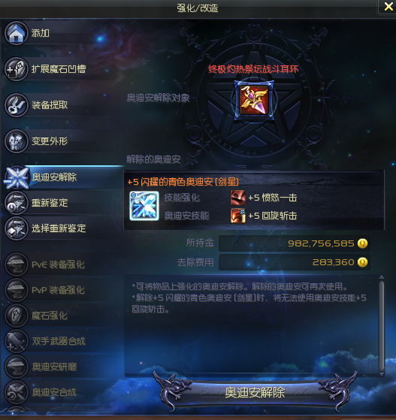The width and height of the screenshot is (396, 420).
Task: Click the description scrollbar down arrow
Action: tap(382, 374)
